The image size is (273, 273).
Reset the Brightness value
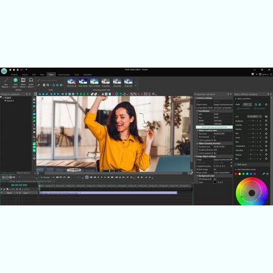tap(266, 121)
